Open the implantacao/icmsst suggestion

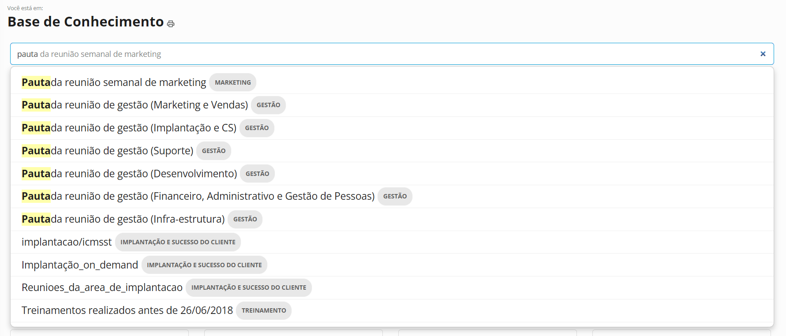[x=67, y=242]
